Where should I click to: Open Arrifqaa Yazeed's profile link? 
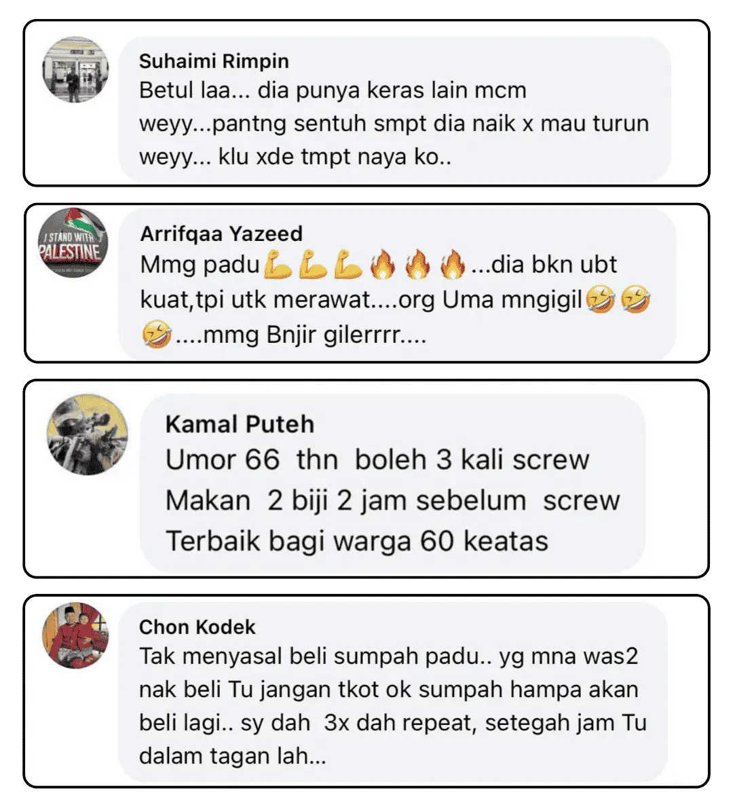pos(221,234)
